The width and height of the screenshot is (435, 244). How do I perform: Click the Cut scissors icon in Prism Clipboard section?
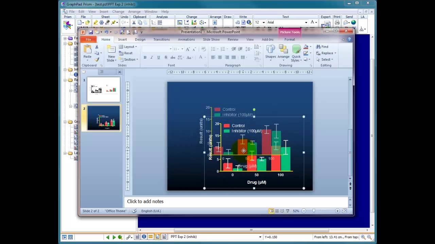click(x=134, y=22)
